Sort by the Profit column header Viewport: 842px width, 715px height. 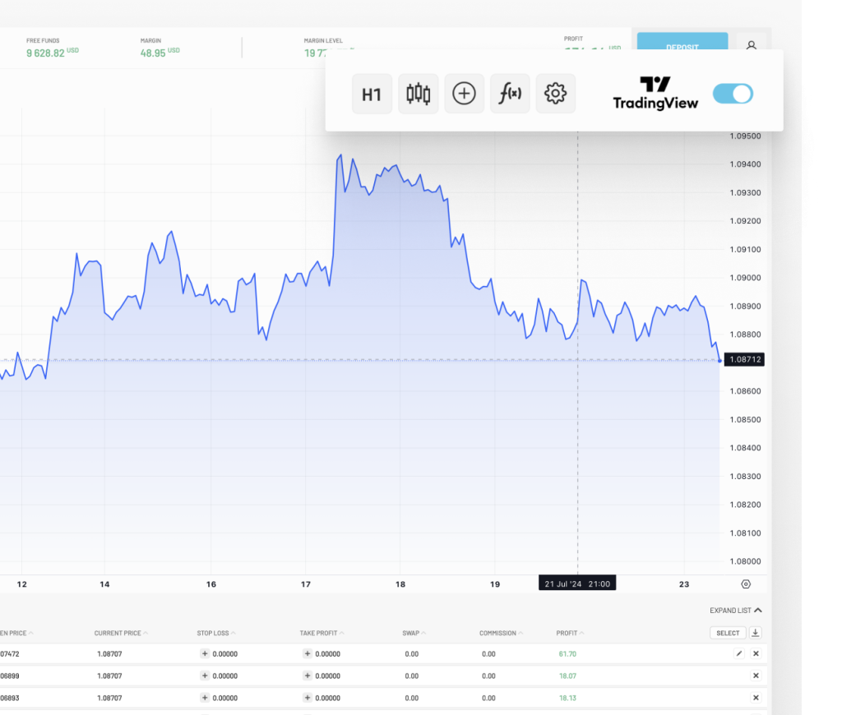pyautogui.click(x=570, y=634)
